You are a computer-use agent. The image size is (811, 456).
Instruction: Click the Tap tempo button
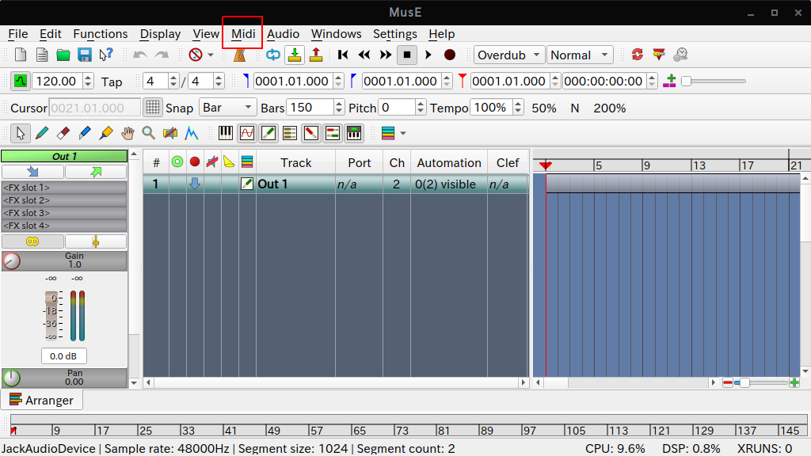[112, 82]
